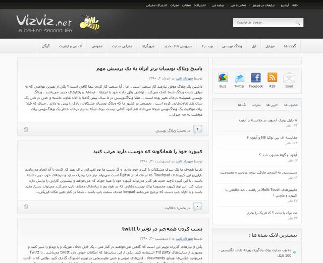Open comment bubble showing 2 comments

(198, 129)
